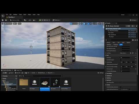Click the Favorites search magnifier icon

coord(16,76)
